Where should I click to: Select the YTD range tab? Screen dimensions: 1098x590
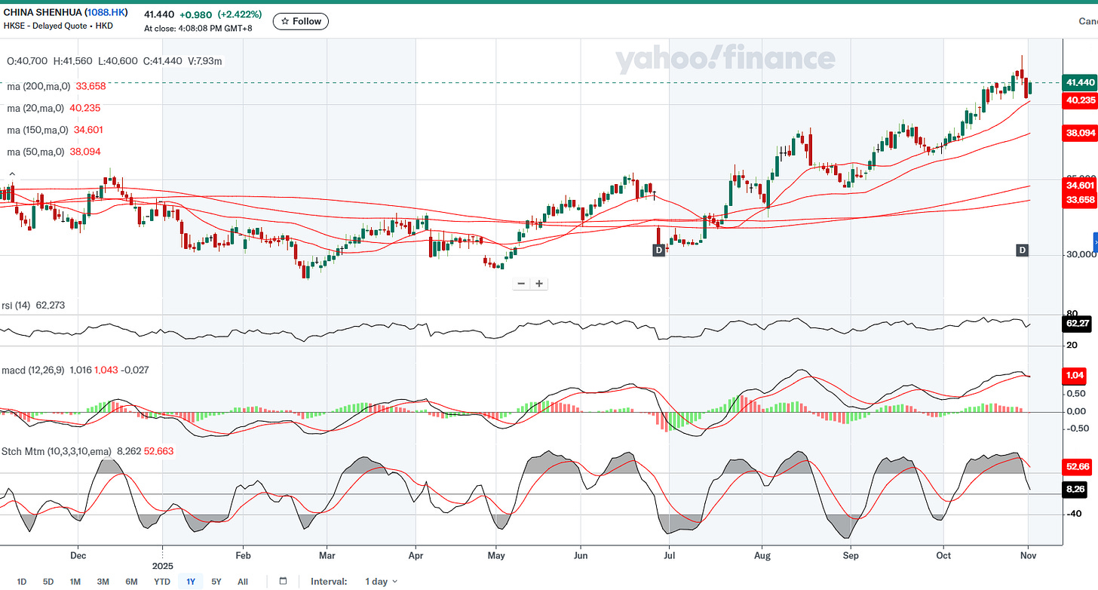[161, 582]
